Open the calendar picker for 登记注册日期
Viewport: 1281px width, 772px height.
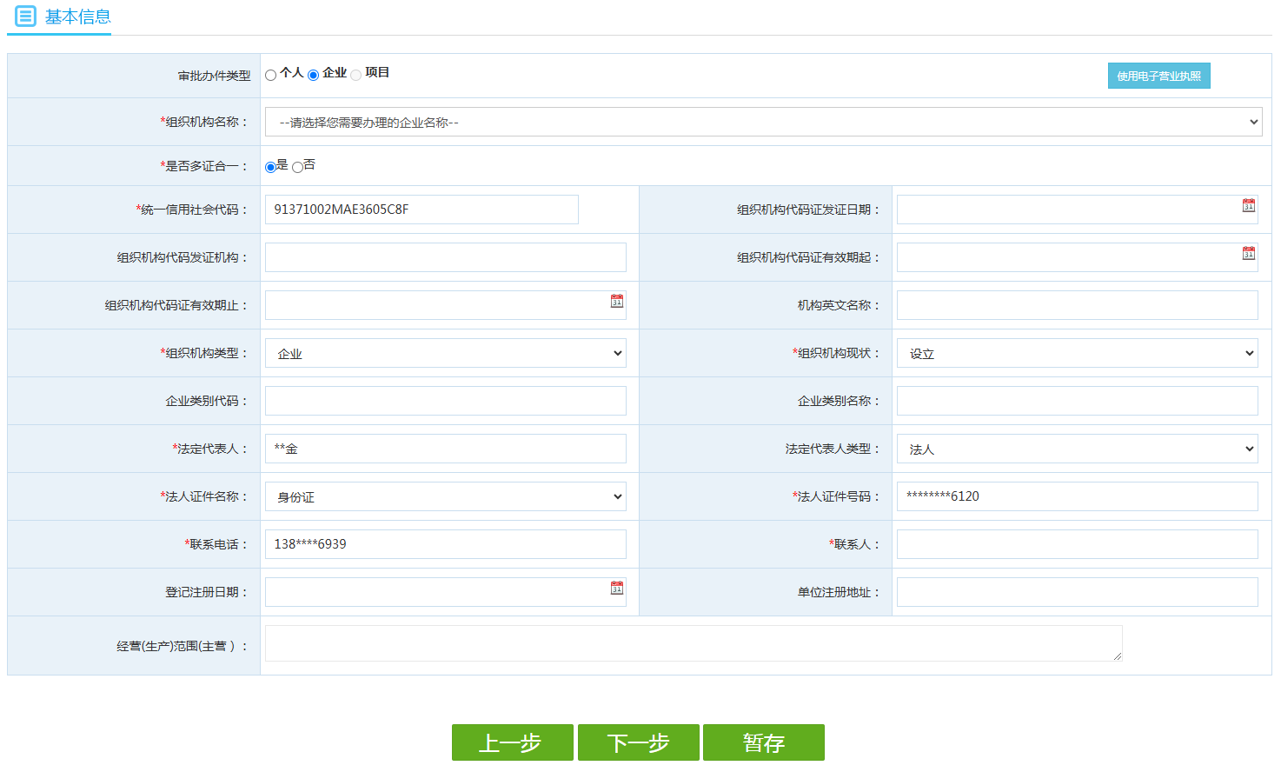click(619, 589)
